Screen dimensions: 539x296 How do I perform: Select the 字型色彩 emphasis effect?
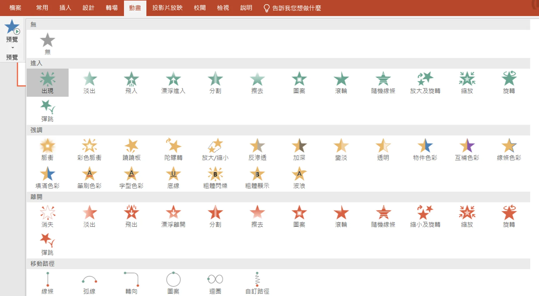[131, 177]
